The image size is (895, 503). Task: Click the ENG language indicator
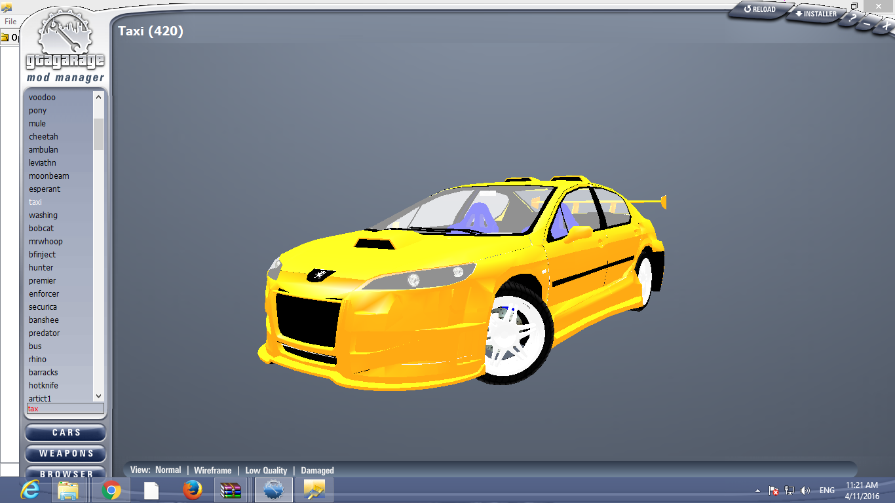[x=827, y=491]
